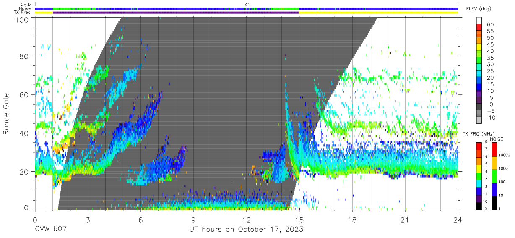
Task: Click the dark gray ELEV swatch between -5 and 0
Action: tap(479, 107)
